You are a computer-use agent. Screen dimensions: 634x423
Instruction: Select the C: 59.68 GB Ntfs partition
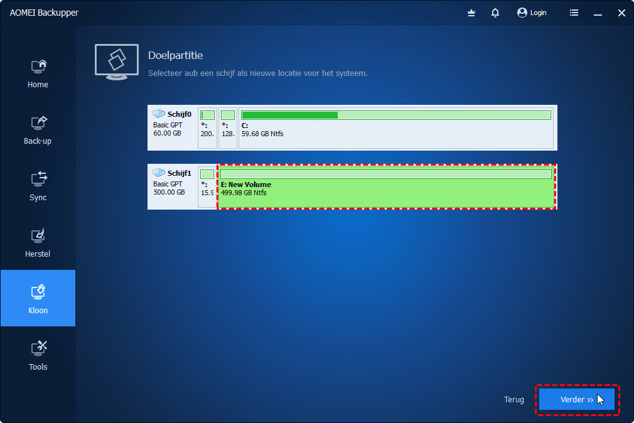point(396,128)
